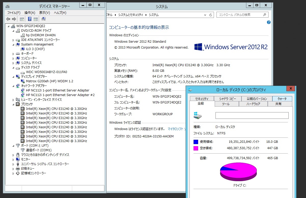
Task: Click the Back arrow in Device Manager toolbar
Action: [8, 19]
